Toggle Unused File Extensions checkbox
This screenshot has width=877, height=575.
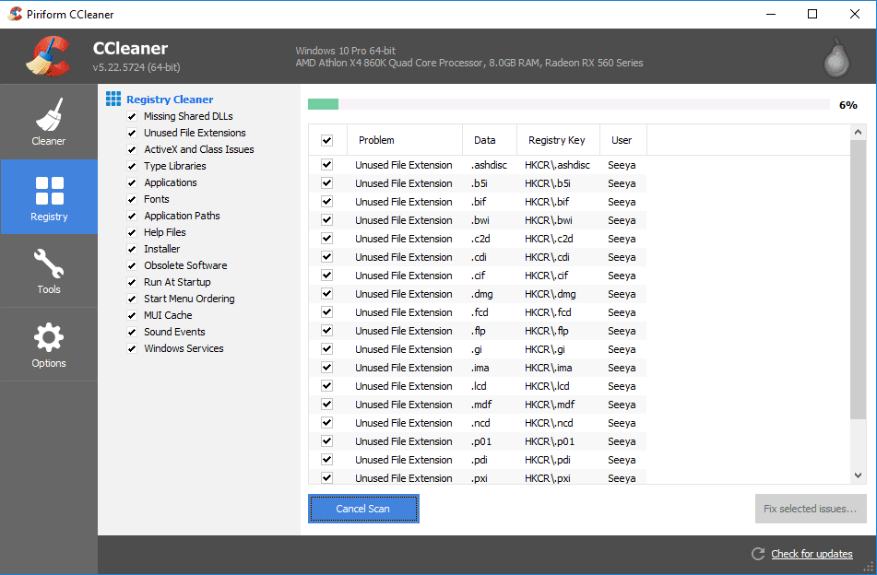pyautogui.click(x=132, y=133)
